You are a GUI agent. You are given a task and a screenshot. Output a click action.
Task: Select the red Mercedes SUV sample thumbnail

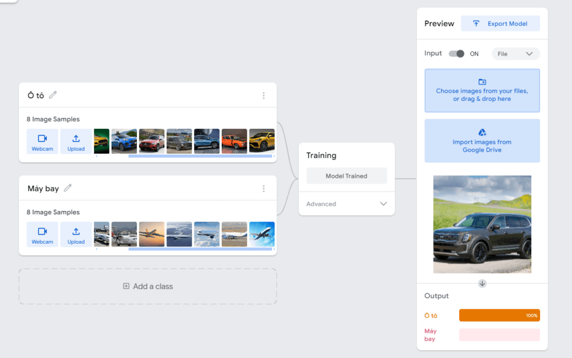pos(152,141)
